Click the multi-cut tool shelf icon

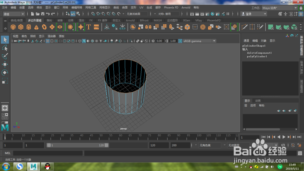244,27
